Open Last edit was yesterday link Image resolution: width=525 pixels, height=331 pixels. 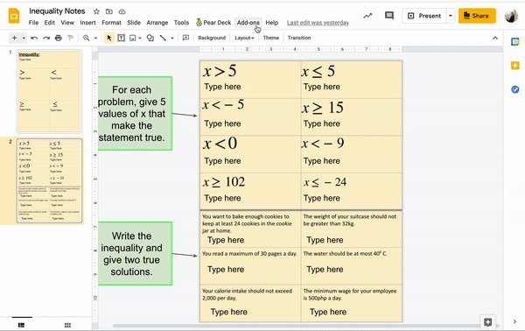pos(318,23)
